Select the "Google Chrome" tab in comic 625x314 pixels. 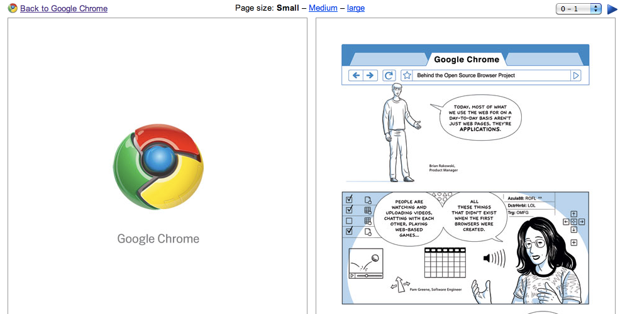pyautogui.click(x=467, y=60)
